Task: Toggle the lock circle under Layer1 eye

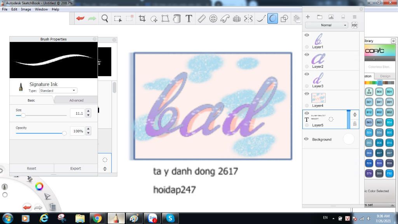Action: [307, 47]
